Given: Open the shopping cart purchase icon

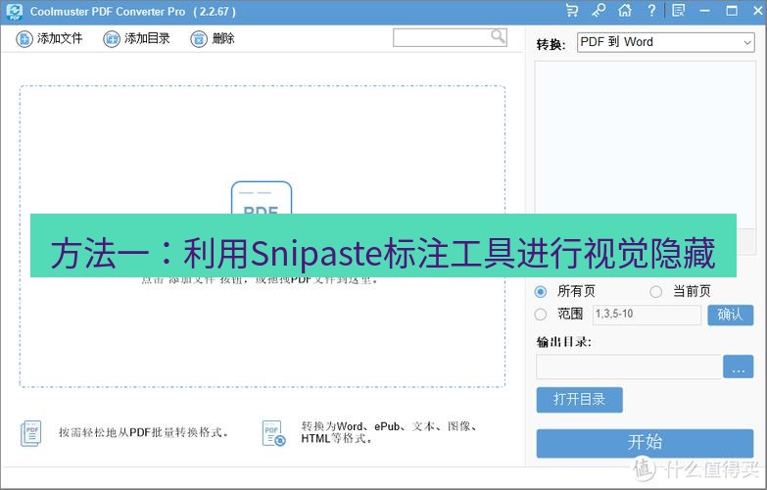Looking at the screenshot, I should (x=571, y=10).
